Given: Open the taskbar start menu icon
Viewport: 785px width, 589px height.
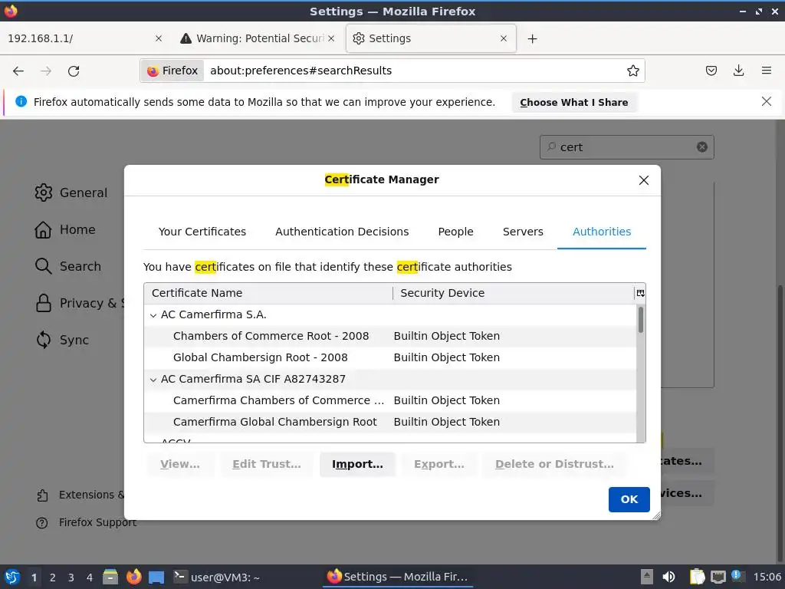Looking at the screenshot, I should click(12, 577).
